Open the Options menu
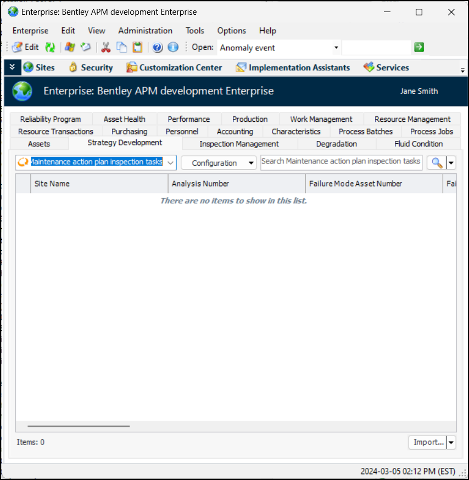Screen dimensions: 469x480 (x=231, y=31)
